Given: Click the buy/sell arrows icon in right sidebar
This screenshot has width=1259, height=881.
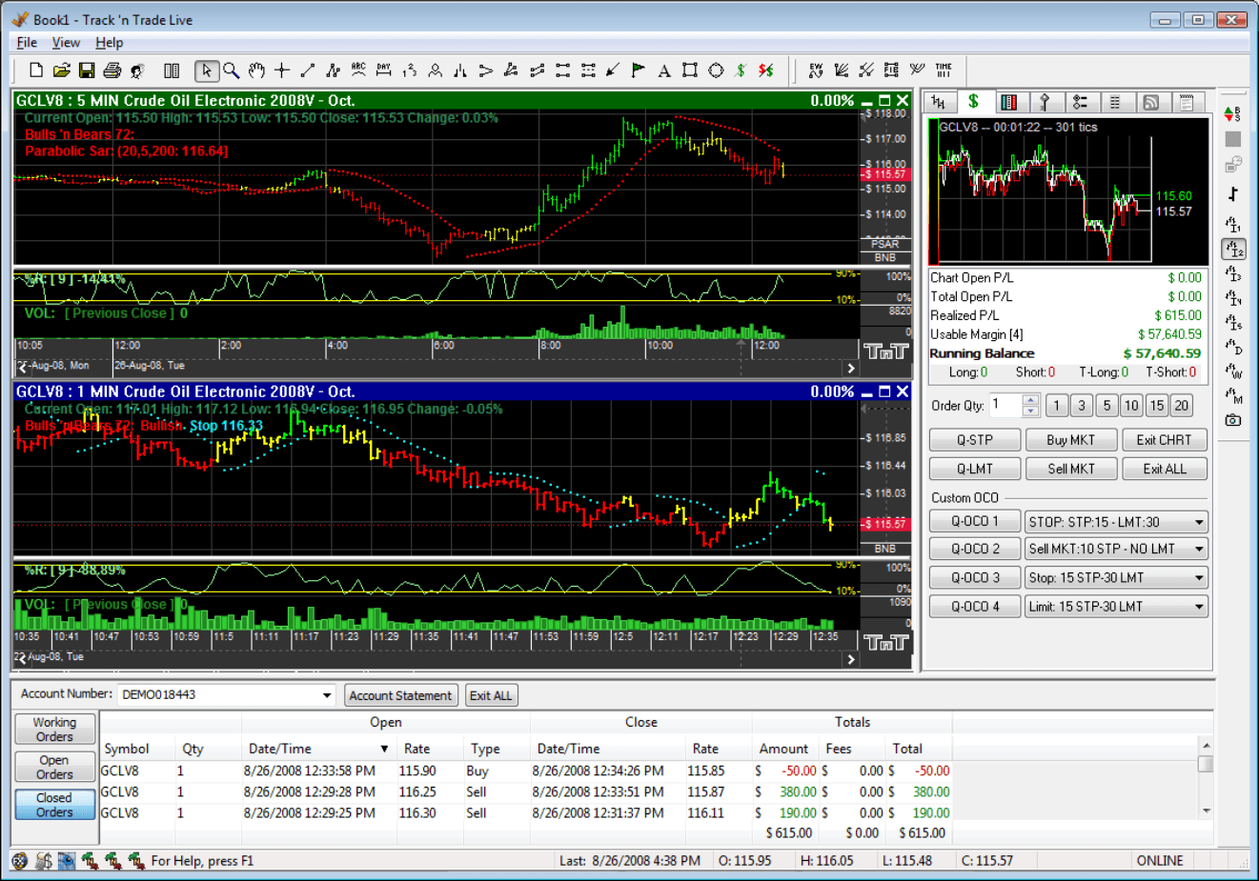Looking at the screenshot, I should pyautogui.click(x=1233, y=114).
